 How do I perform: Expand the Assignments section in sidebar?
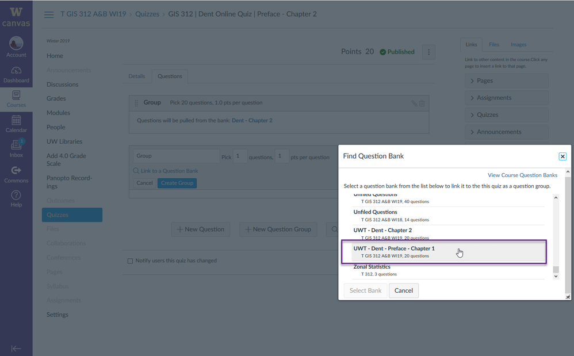click(506, 98)
